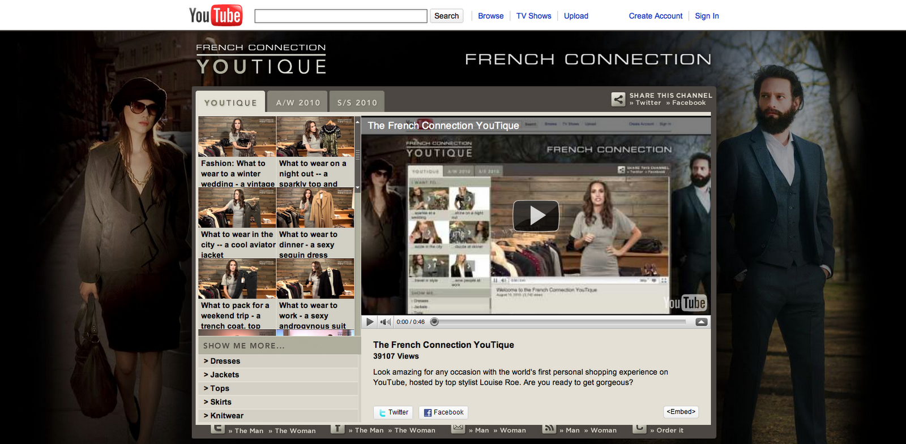Click 'Woman' link beside the envelope icon
Screen dimensions: 906x444
point(510,430)
